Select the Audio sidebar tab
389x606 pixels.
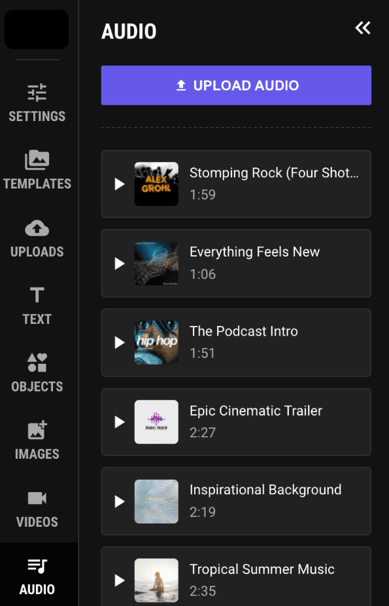coord(37,576)
